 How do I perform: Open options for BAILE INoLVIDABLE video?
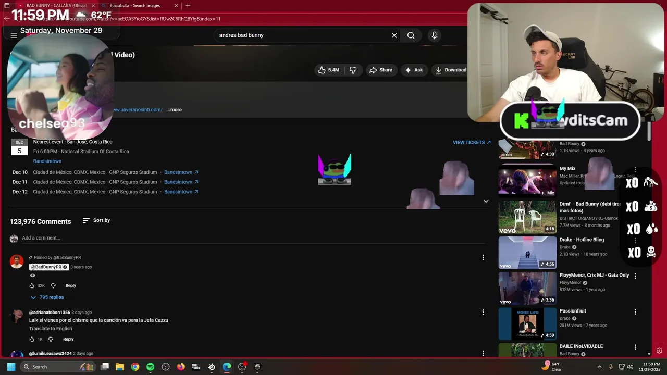pos(635,347)
